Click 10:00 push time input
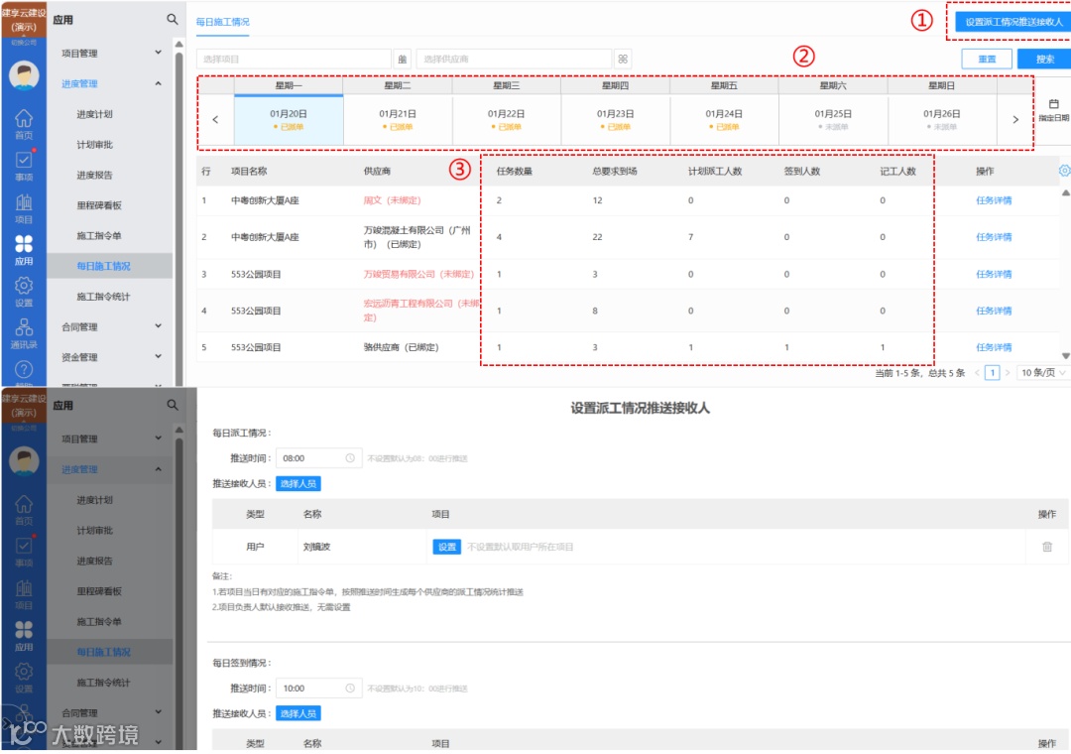 tap(318, 688)
